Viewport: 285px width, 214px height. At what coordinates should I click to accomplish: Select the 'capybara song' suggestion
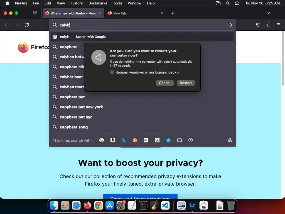point(142,127)
